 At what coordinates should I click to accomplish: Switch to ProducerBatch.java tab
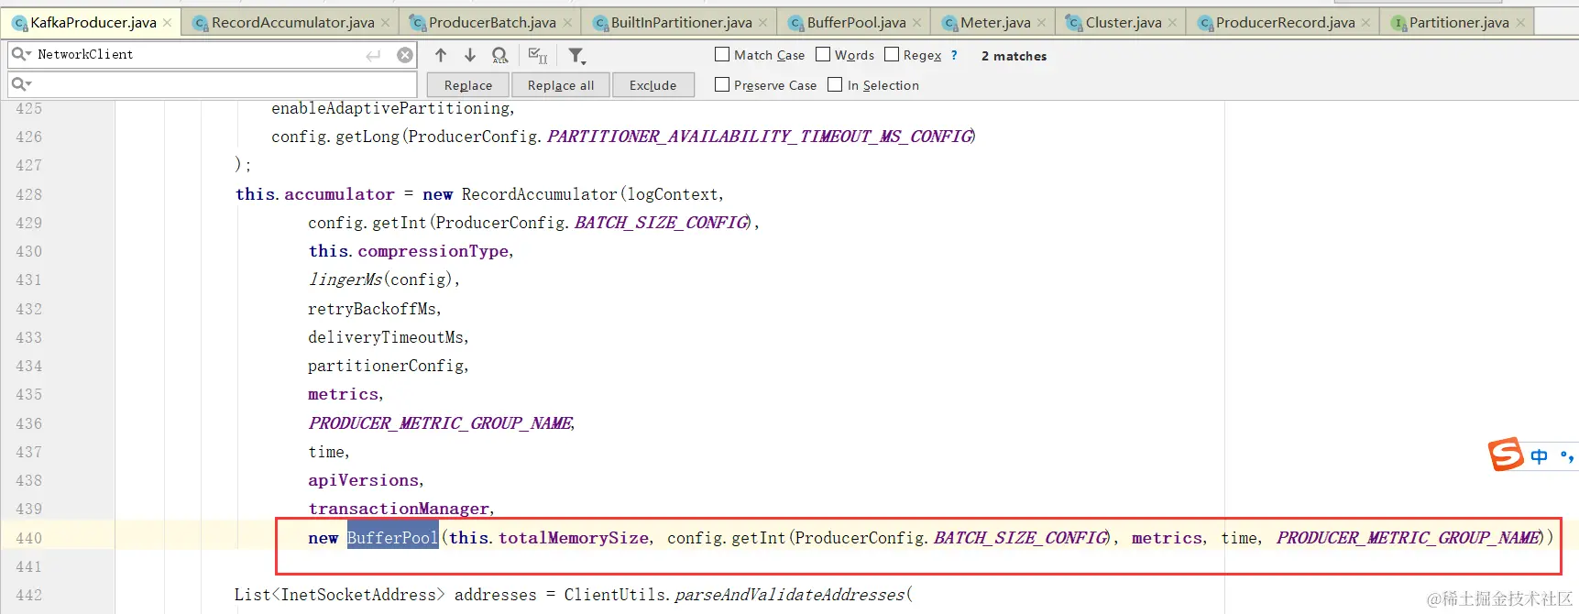[x=492, y=22]
